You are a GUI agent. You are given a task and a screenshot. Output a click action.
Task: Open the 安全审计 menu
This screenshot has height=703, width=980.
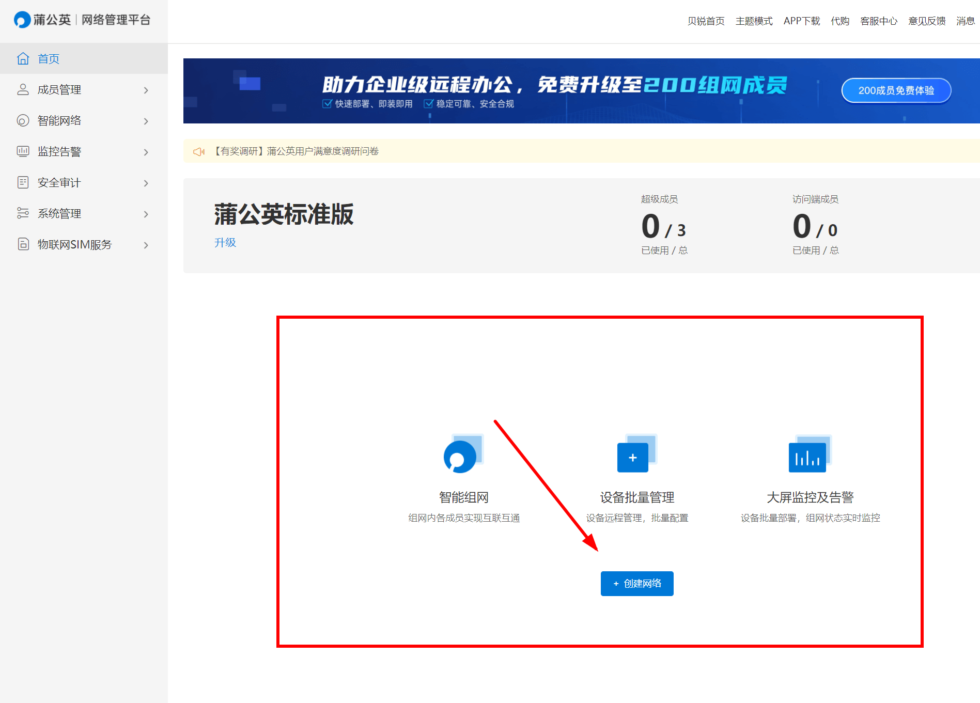tap(84, 182)
